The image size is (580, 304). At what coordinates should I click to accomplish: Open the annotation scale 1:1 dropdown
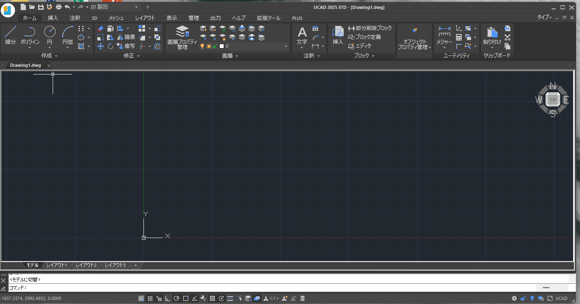(x=274, y=298)
